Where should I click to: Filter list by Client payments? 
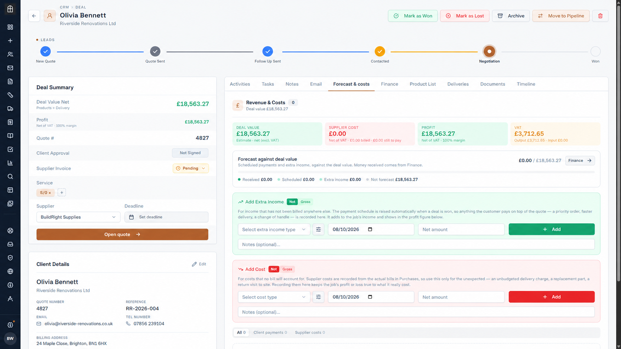(270, 332)
